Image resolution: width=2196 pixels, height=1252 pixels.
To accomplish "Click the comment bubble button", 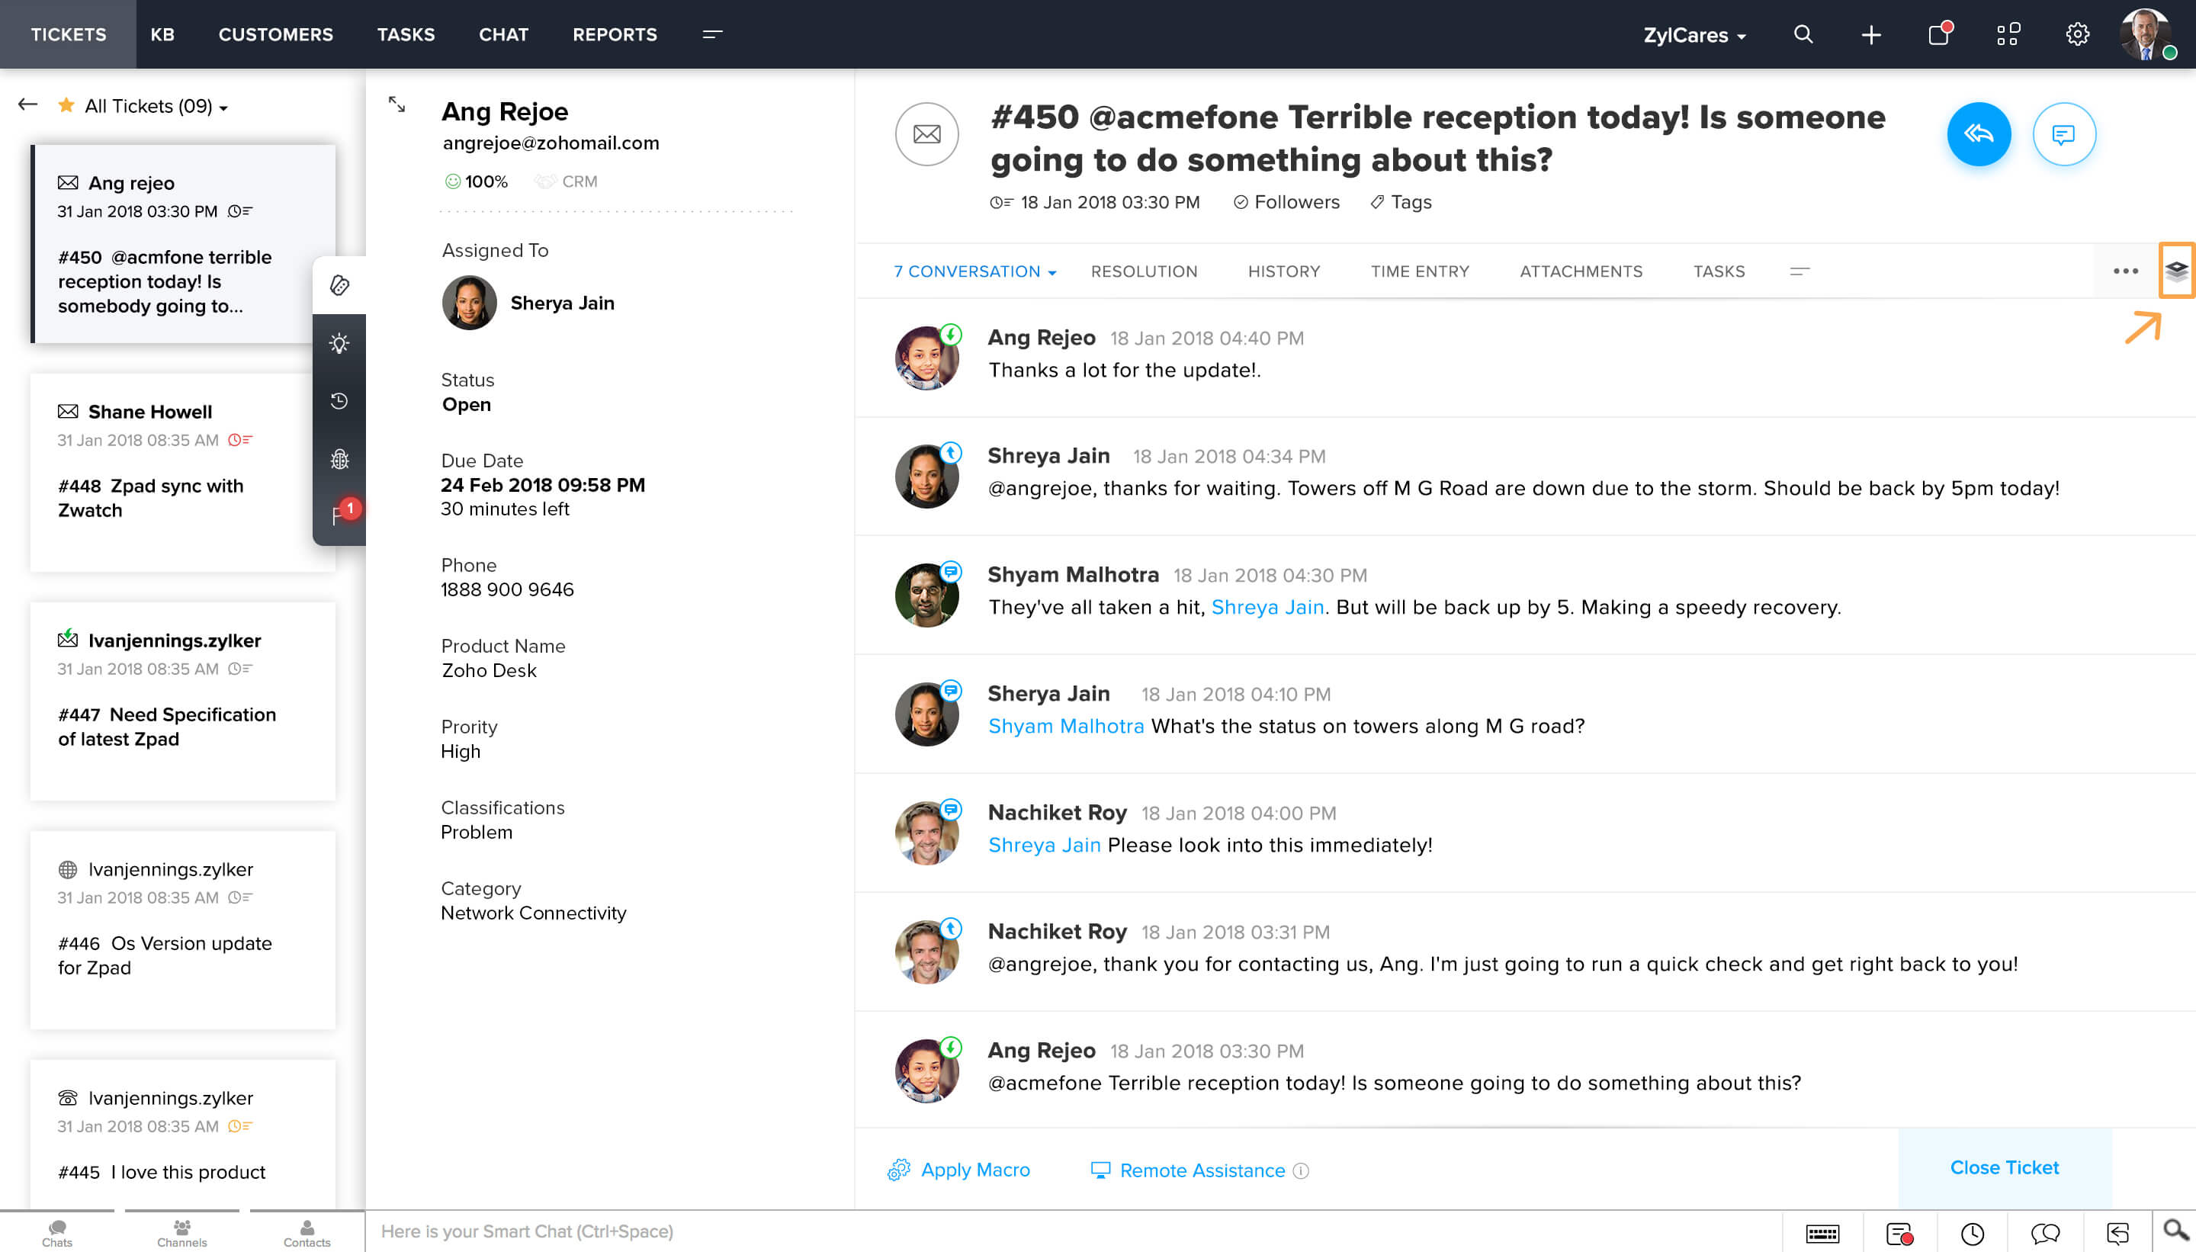I will click(x=2063, y=134).
